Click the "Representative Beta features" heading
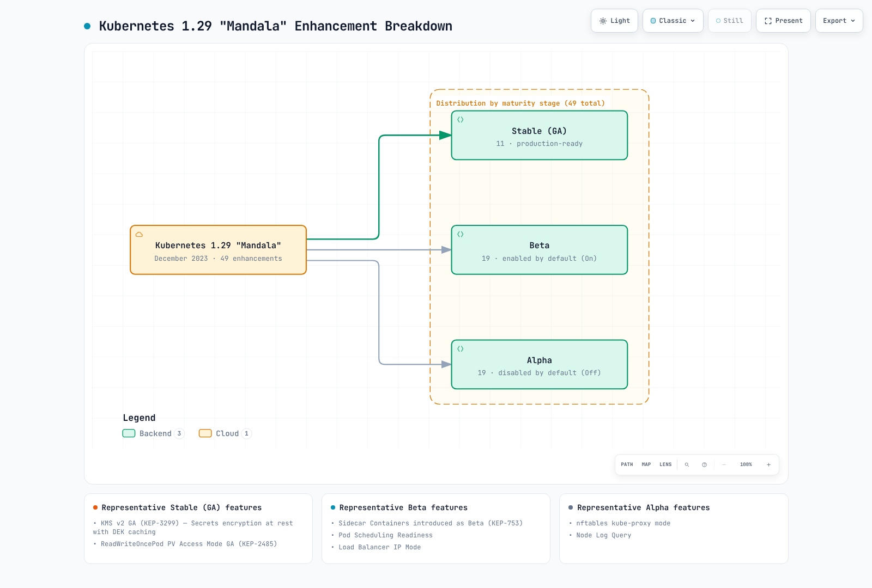This screenshot has height=588, width=872. pos(403,507)
